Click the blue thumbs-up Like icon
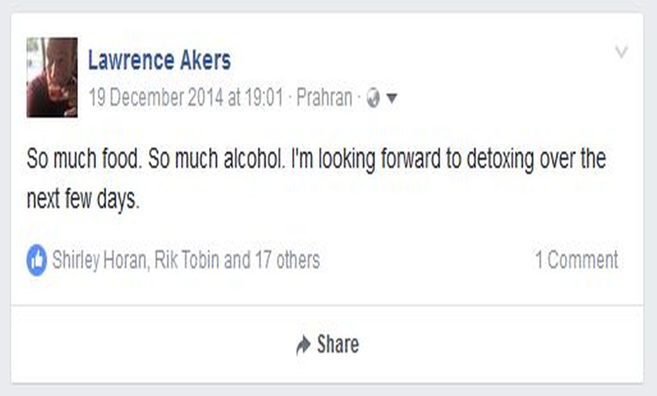Viewport: 657px width, 396px height. coord(36,260)
